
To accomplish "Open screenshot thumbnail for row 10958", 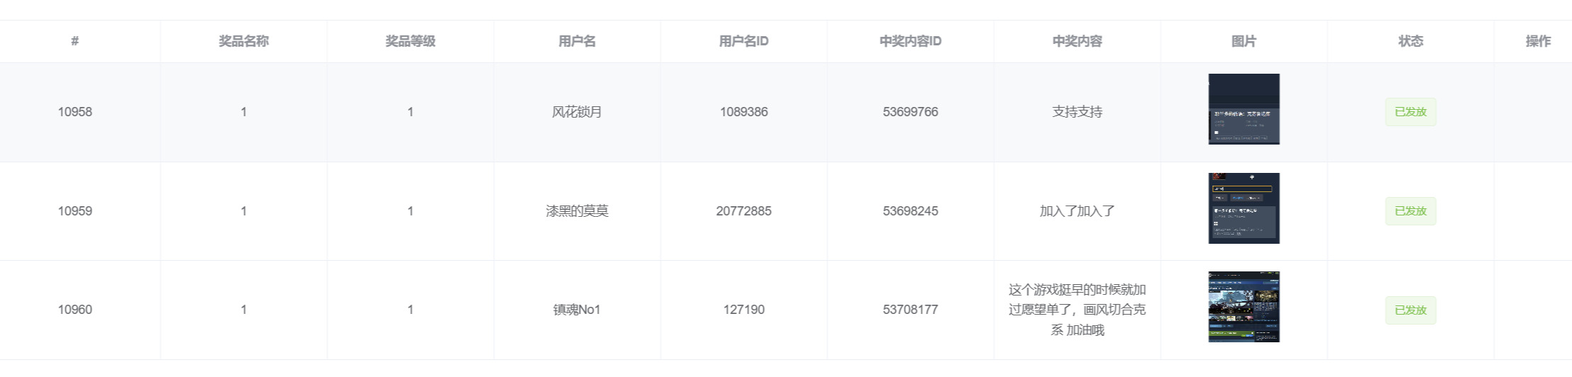I will pyautogui.click(x=1244, y=109).
